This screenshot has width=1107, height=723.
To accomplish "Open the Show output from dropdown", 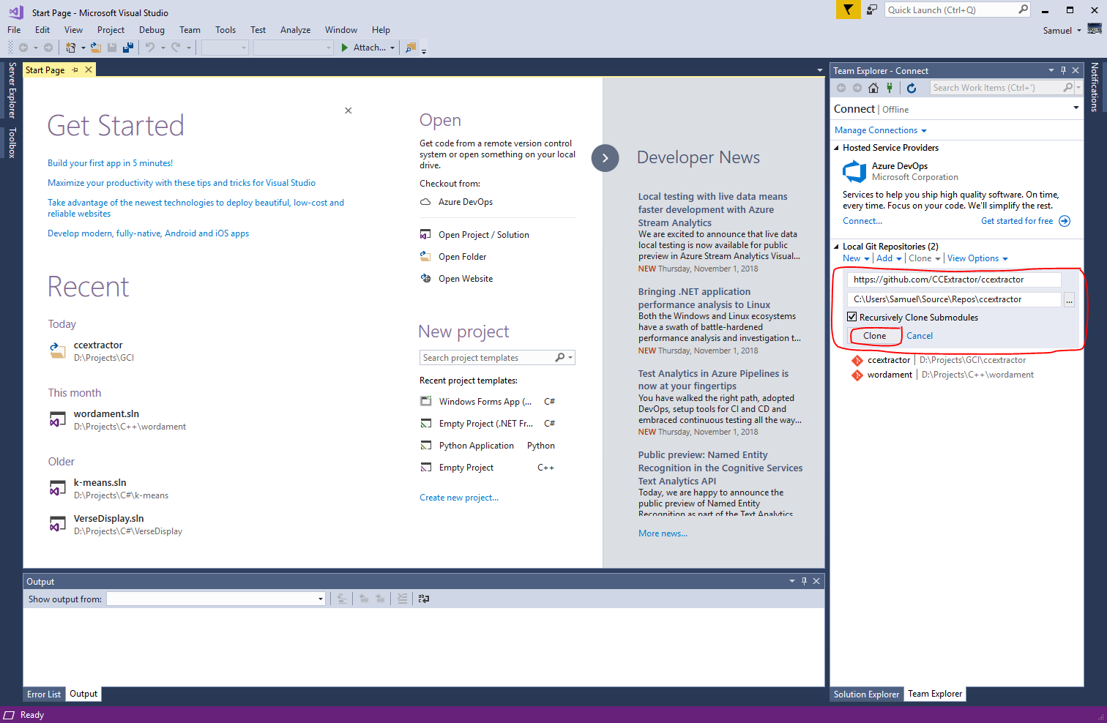I will pyautogui.click(x=321, y=599).
